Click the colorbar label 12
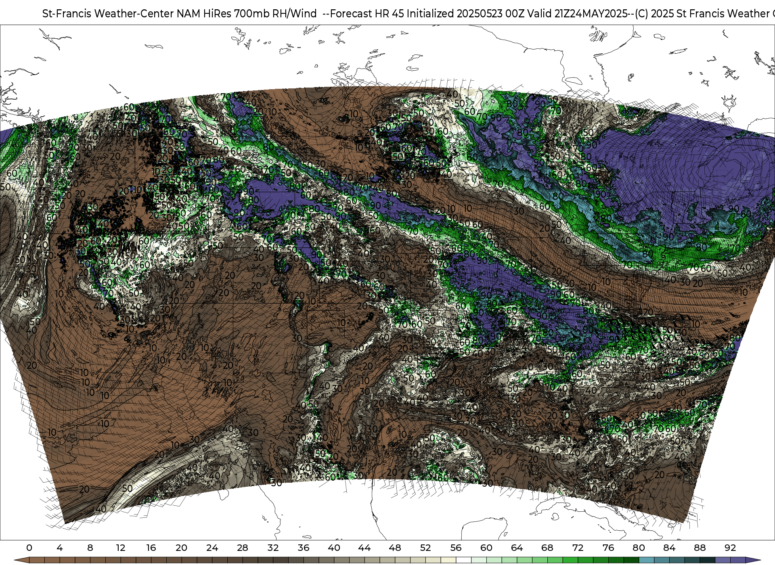The height and width of the screenshot is (565, 775). coord(121,548)
